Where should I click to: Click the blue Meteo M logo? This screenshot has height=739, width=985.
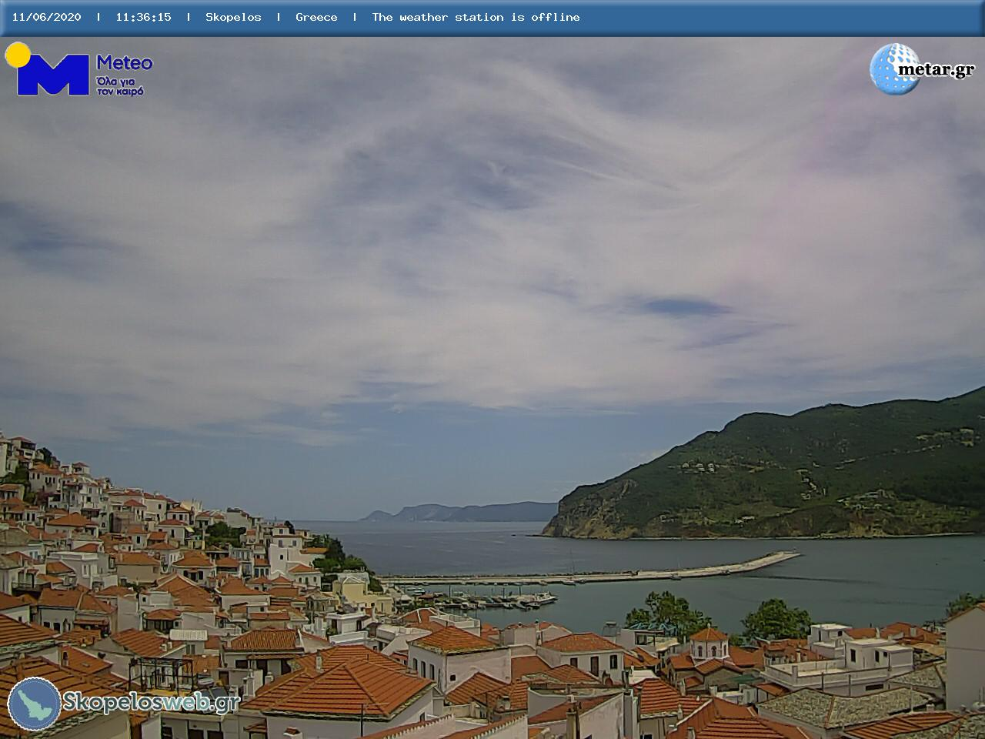point(52,75)
